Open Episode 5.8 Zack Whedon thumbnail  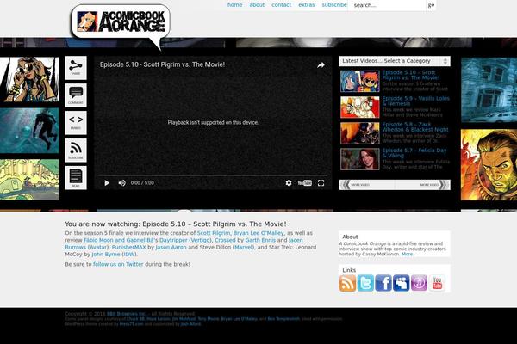[359, 133]
